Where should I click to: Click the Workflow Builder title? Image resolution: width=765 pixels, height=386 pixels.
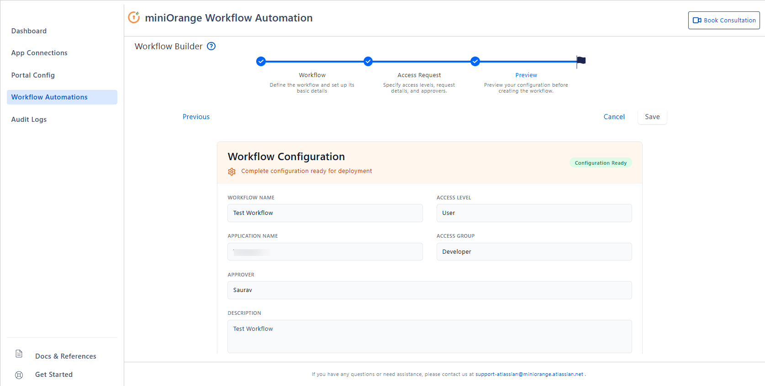[x=169, y=47]
